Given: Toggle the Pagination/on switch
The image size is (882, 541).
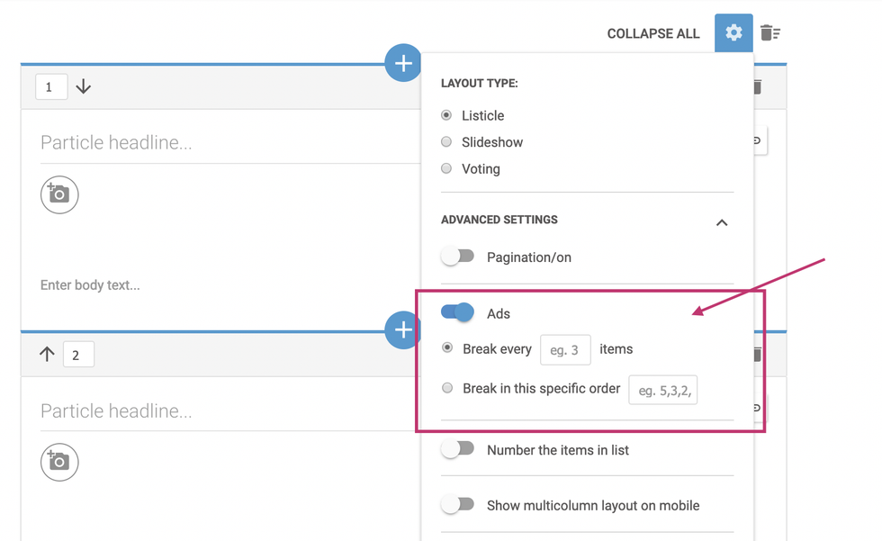Looking at the screenshot, I should [458, 257].
